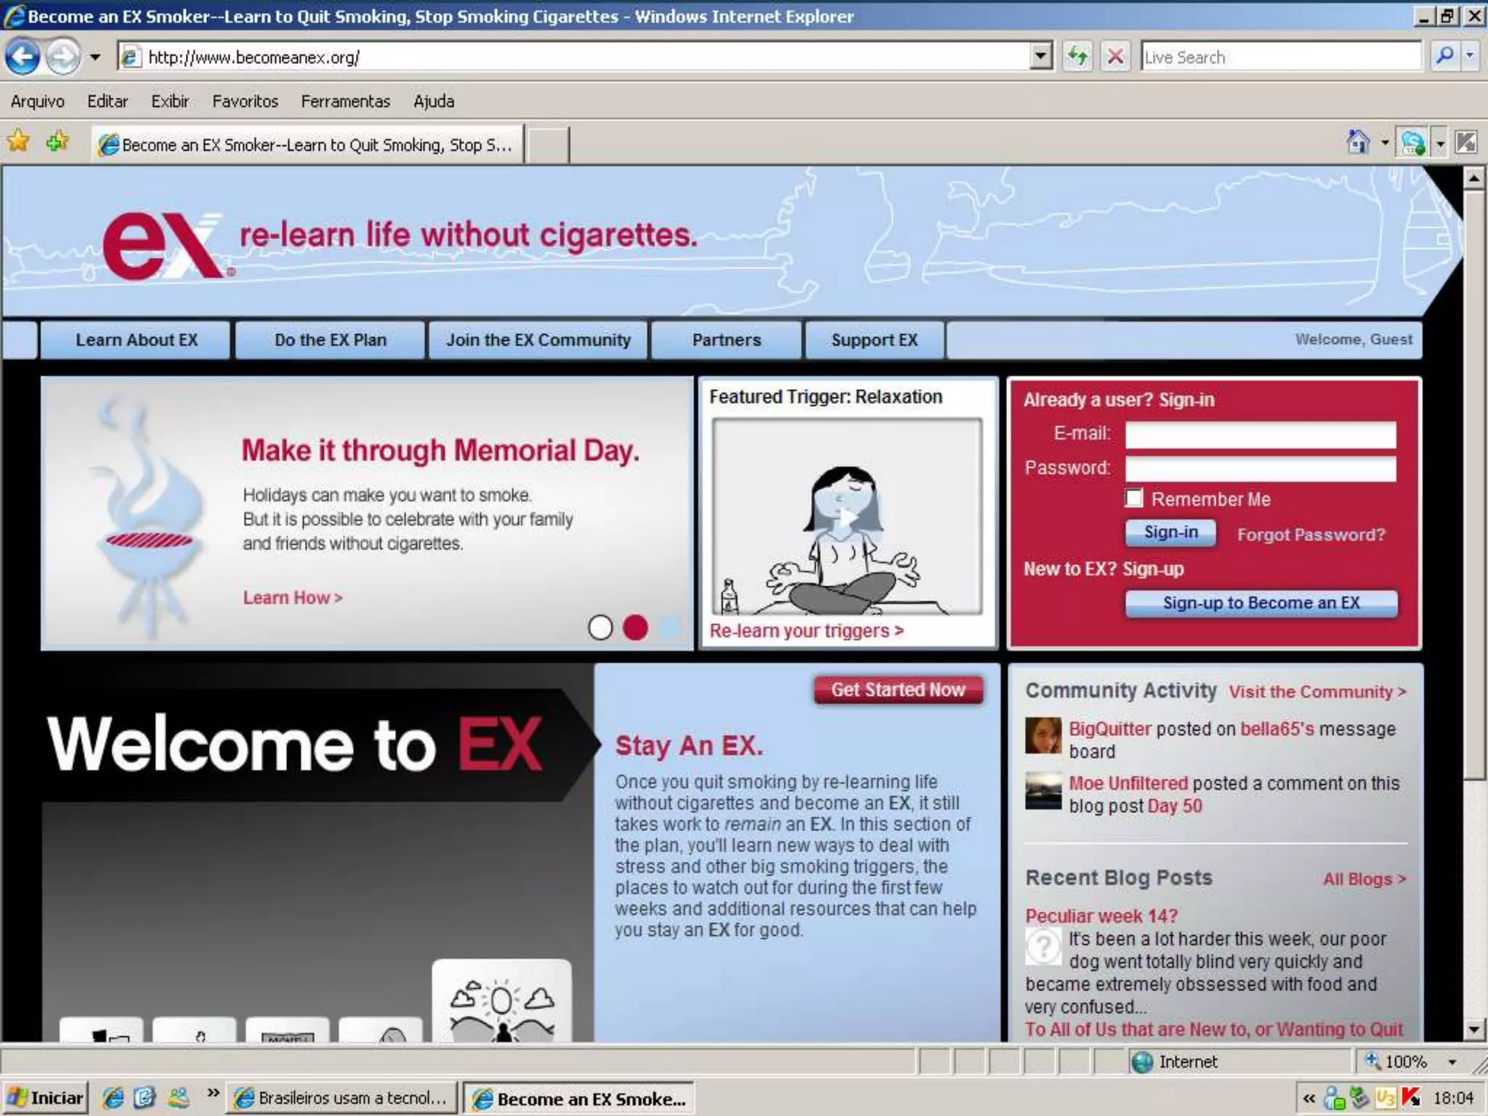
Task: Select the first white slide indicator dot
Action: coord(600,628)
